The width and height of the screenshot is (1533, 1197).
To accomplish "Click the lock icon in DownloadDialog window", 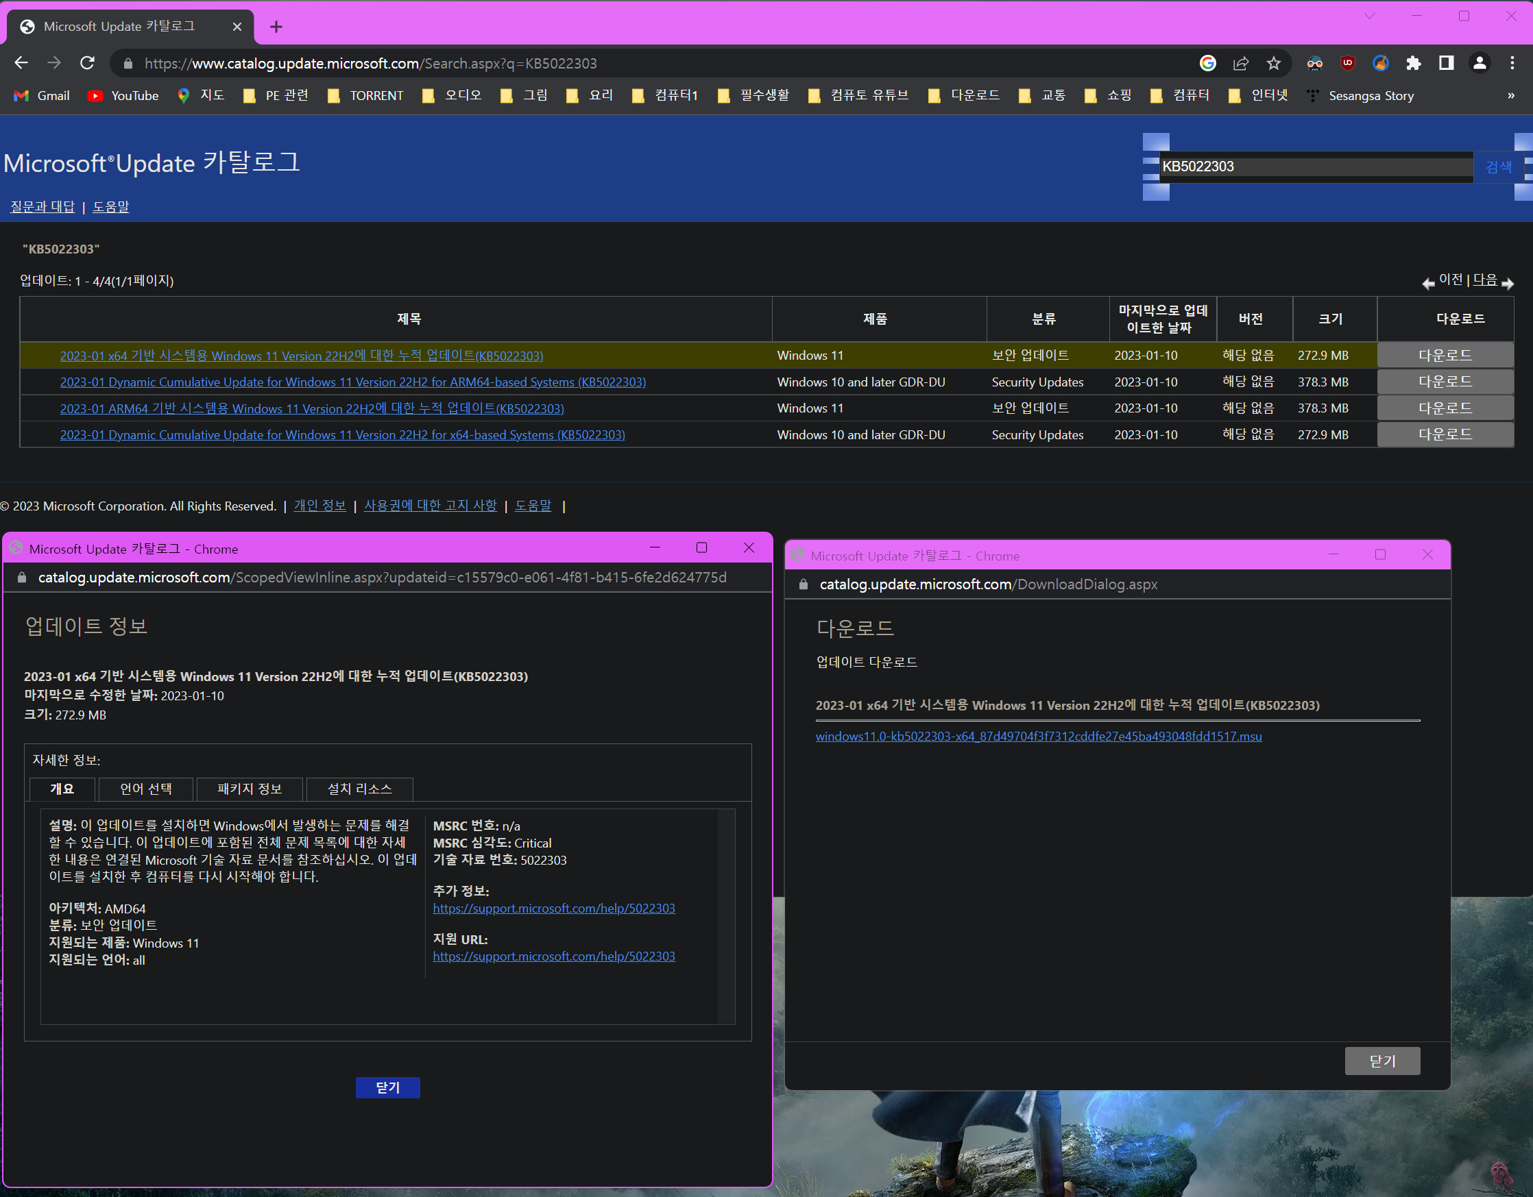I will 803,584.
